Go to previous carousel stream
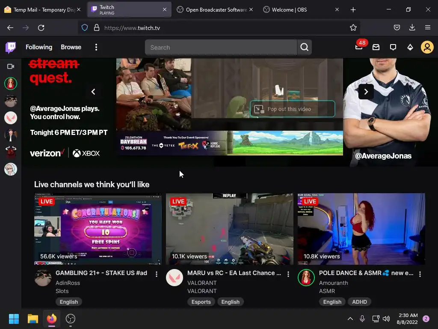The image size is (438, 329). coord(93,92)
